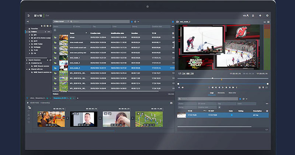Add a new sequence tab with plus
Viewport: 295px width, 155px height.
(x=78, y=98)
